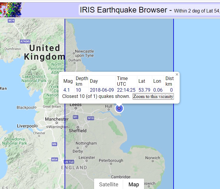
Task: Click the Leeds city label
Action: (76, 105)
